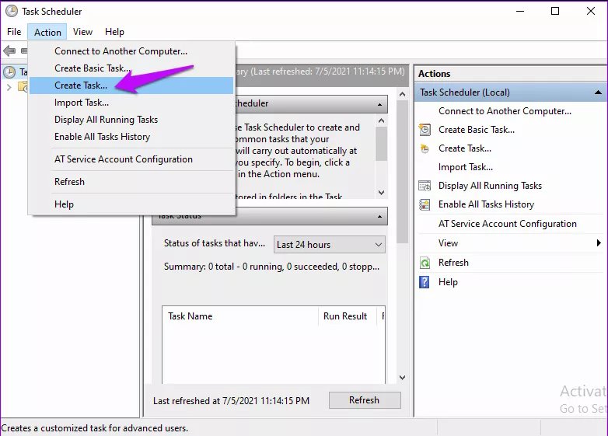The image size is (608, 436).
Task: Click Connect to Another Computer in Actions pane
Action: click(x=505, y=111)
